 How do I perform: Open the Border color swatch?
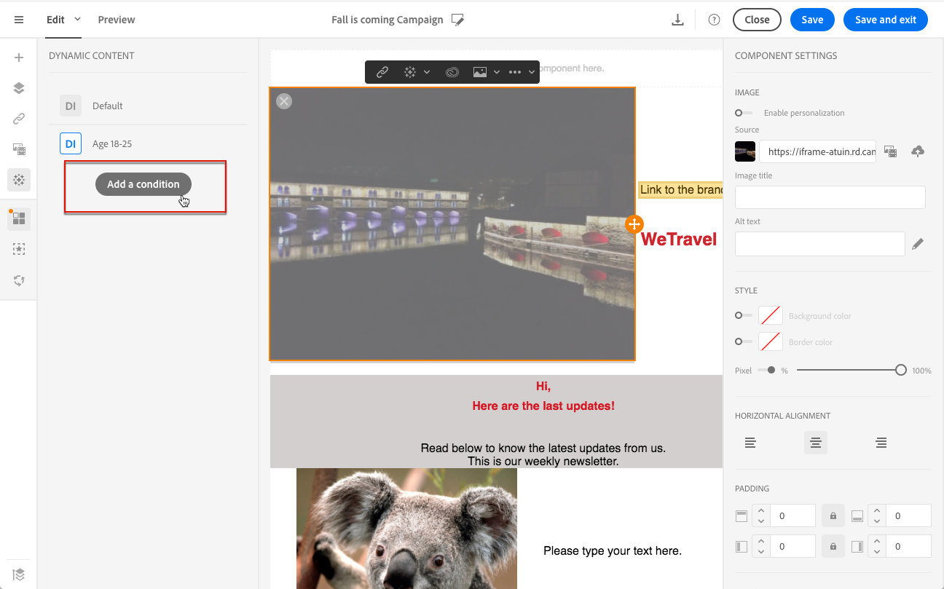[x=771, y=341]
